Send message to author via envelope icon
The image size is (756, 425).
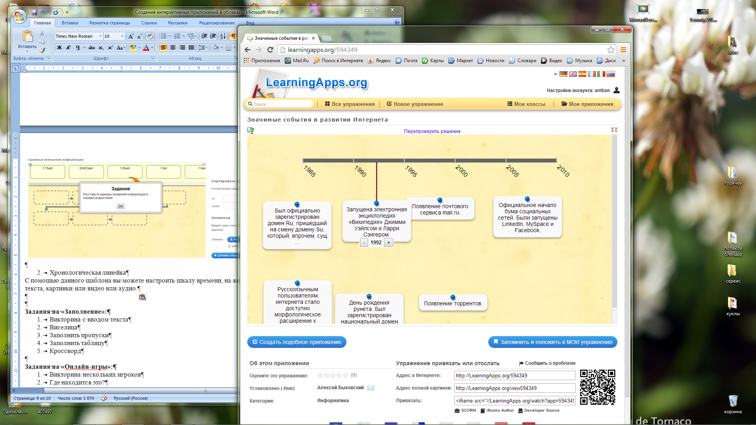point(371,388)
